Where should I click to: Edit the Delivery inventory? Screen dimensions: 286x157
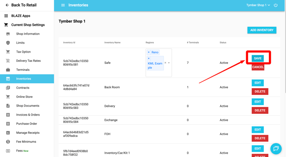(258, 102)
